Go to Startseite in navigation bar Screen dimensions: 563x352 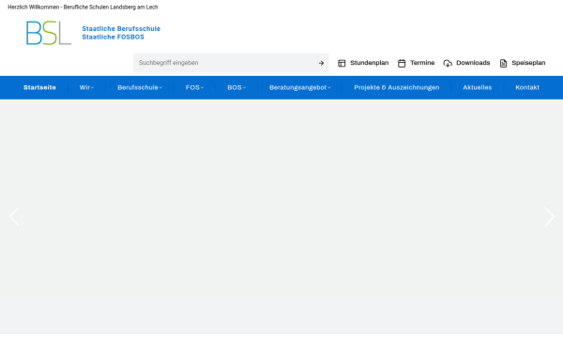[x=39, y=87]
